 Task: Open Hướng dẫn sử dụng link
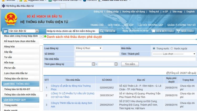coord(133,12)
